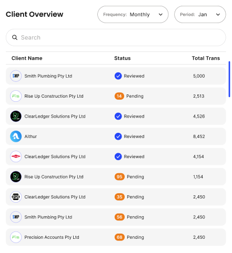232x253 pixels.
Task: Click the Smith Plumbing logo in first row
Action: (x=16, y=76)
